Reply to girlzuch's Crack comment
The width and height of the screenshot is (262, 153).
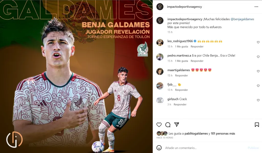[x=180, y=104]
